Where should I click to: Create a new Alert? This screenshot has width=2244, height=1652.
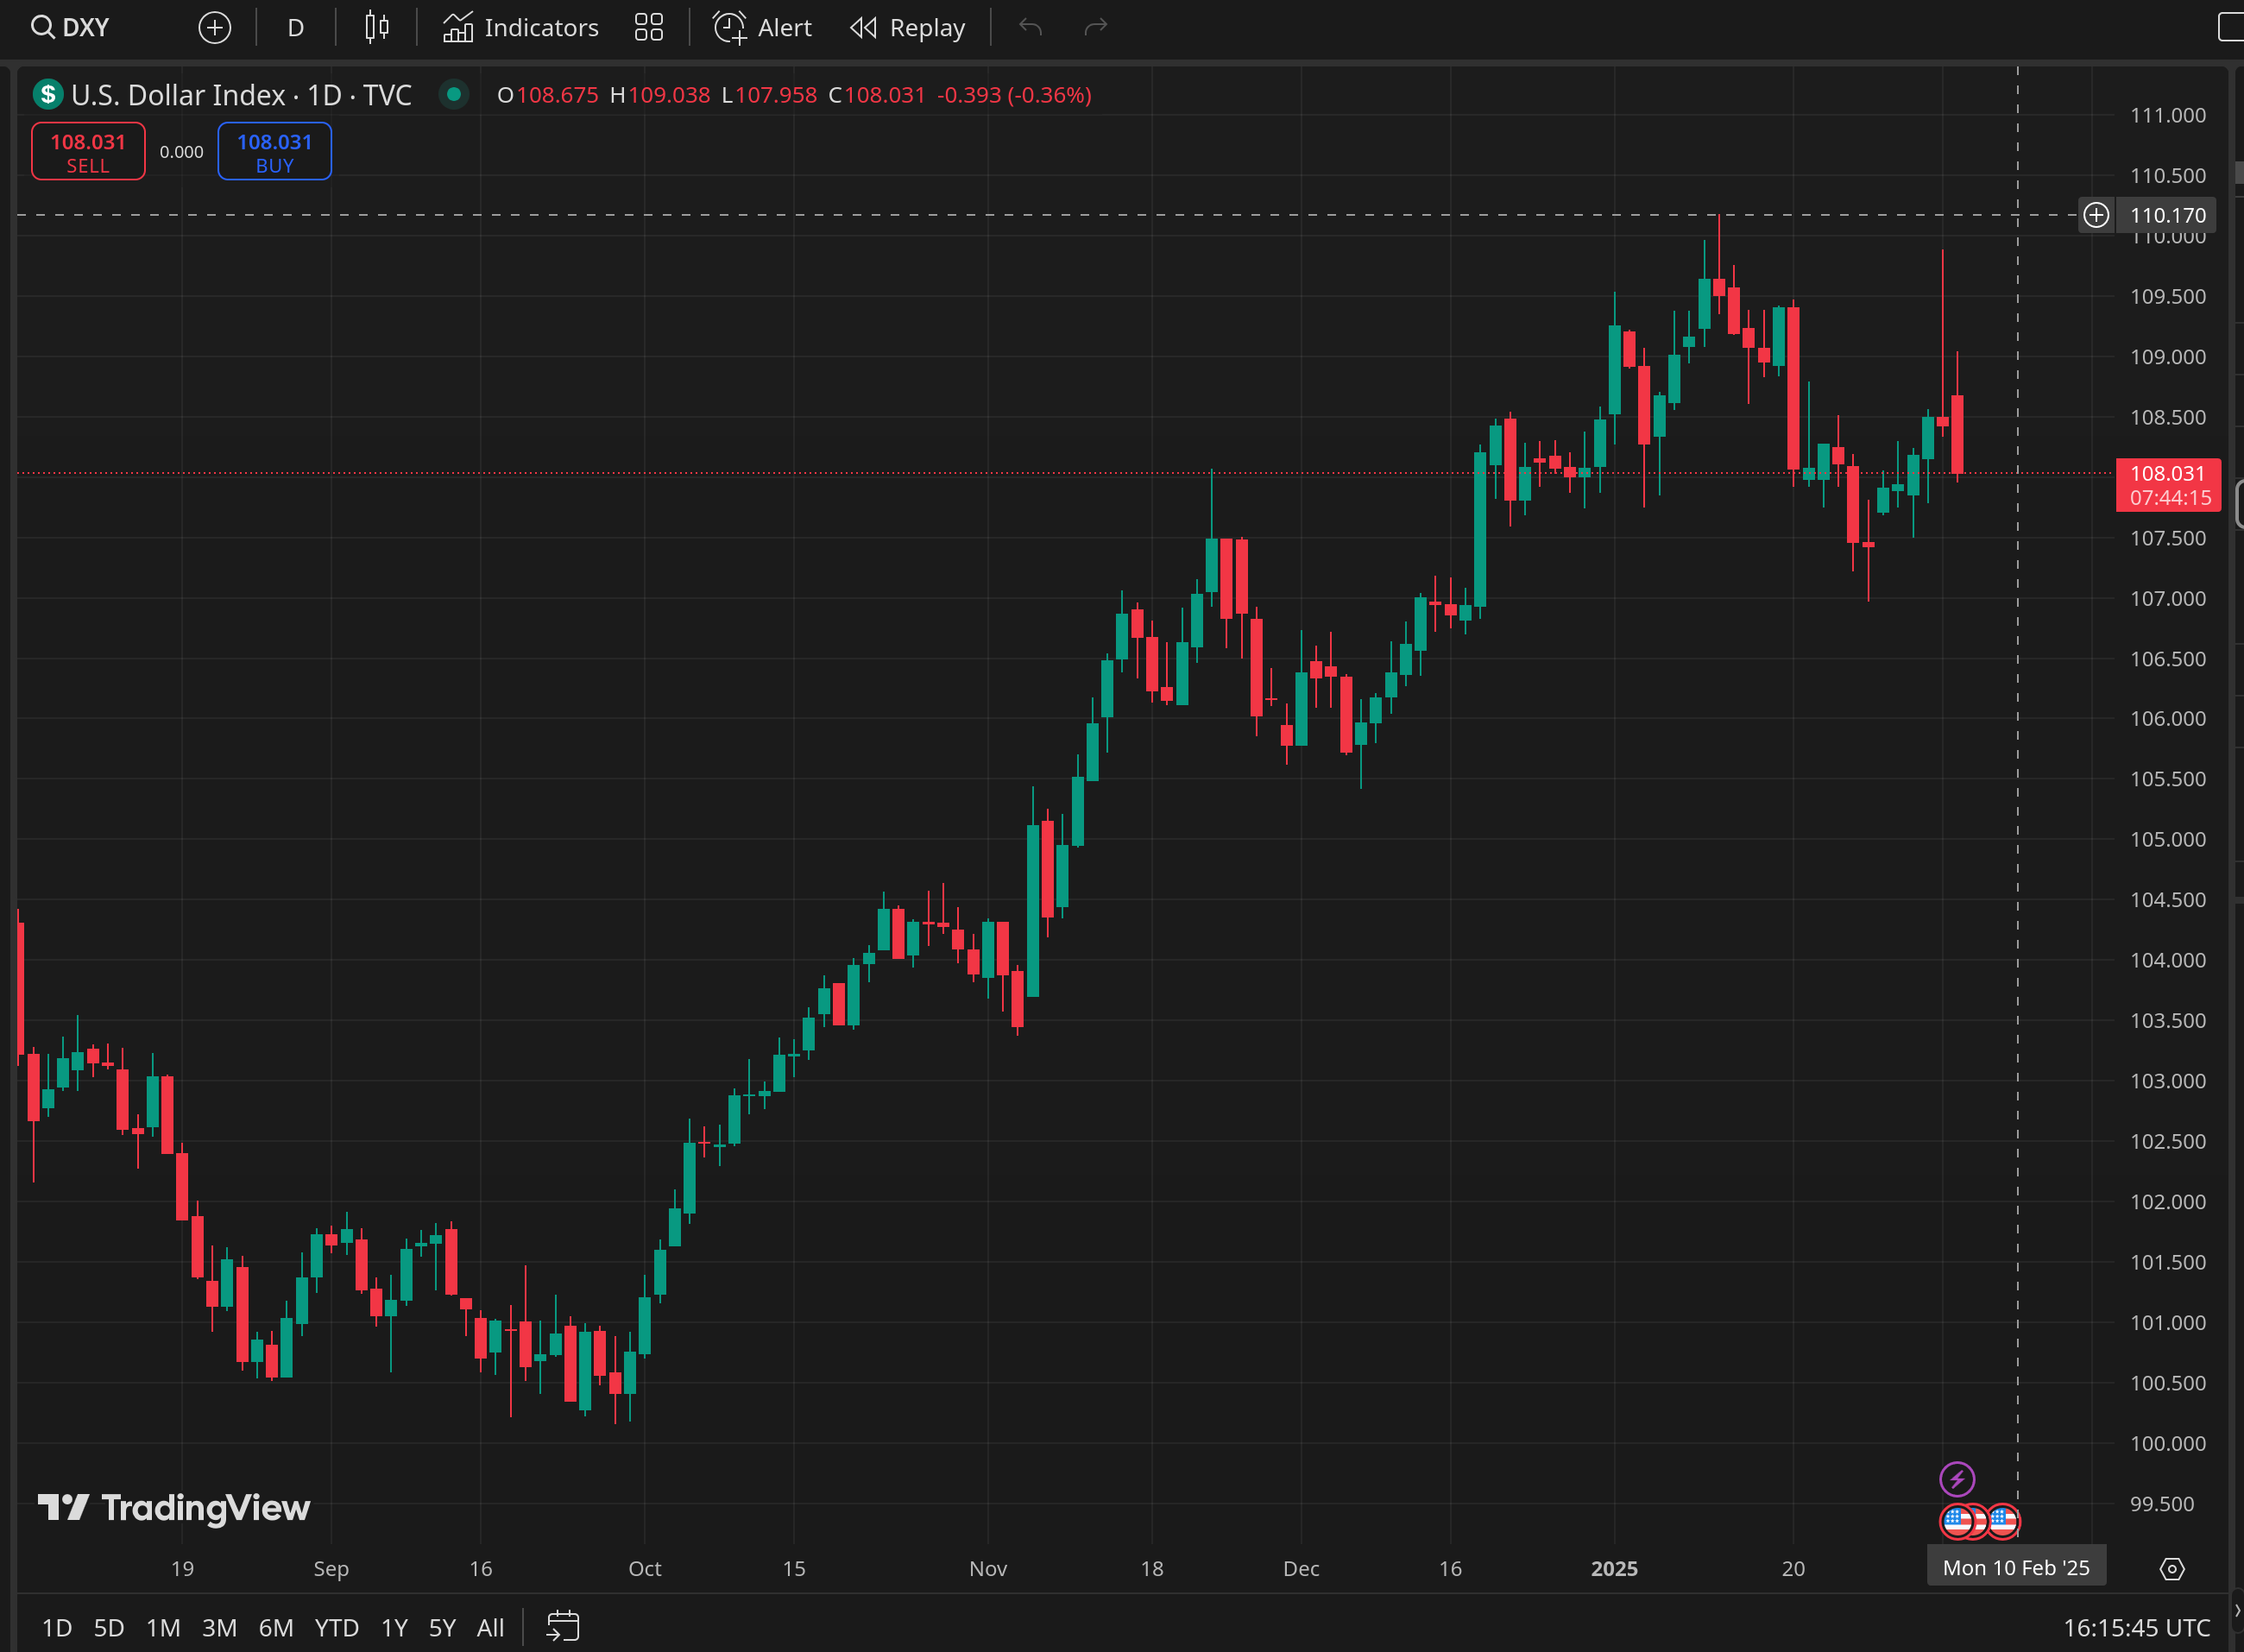pyautogui.click(x=762, y=28)
